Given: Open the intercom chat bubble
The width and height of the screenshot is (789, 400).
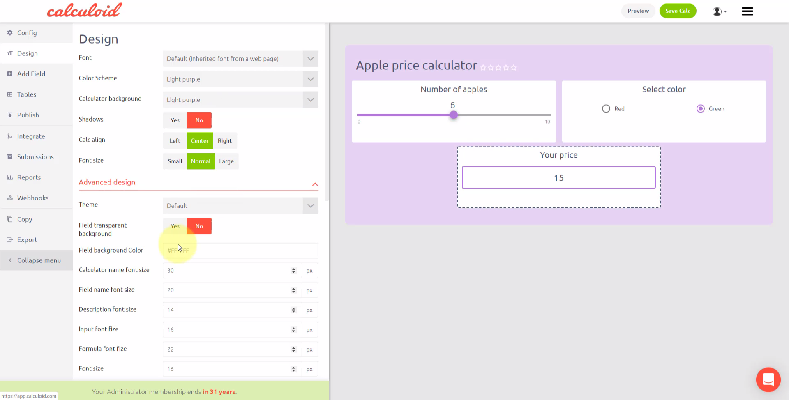Looking at the screenshot, I should tap(768, 379).
